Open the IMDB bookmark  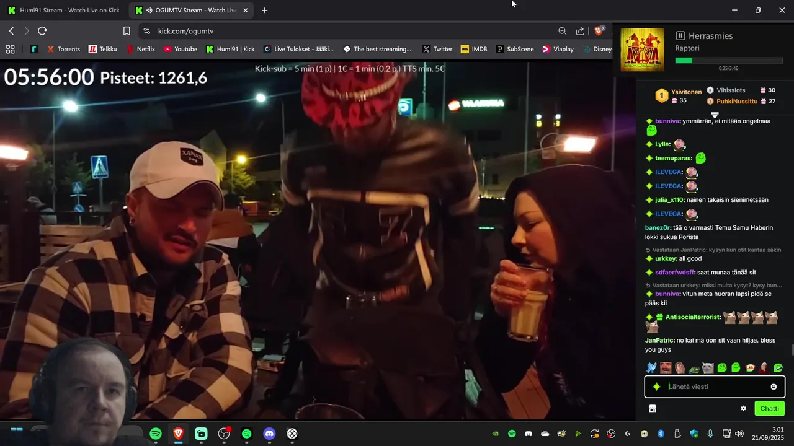(474, 49)
